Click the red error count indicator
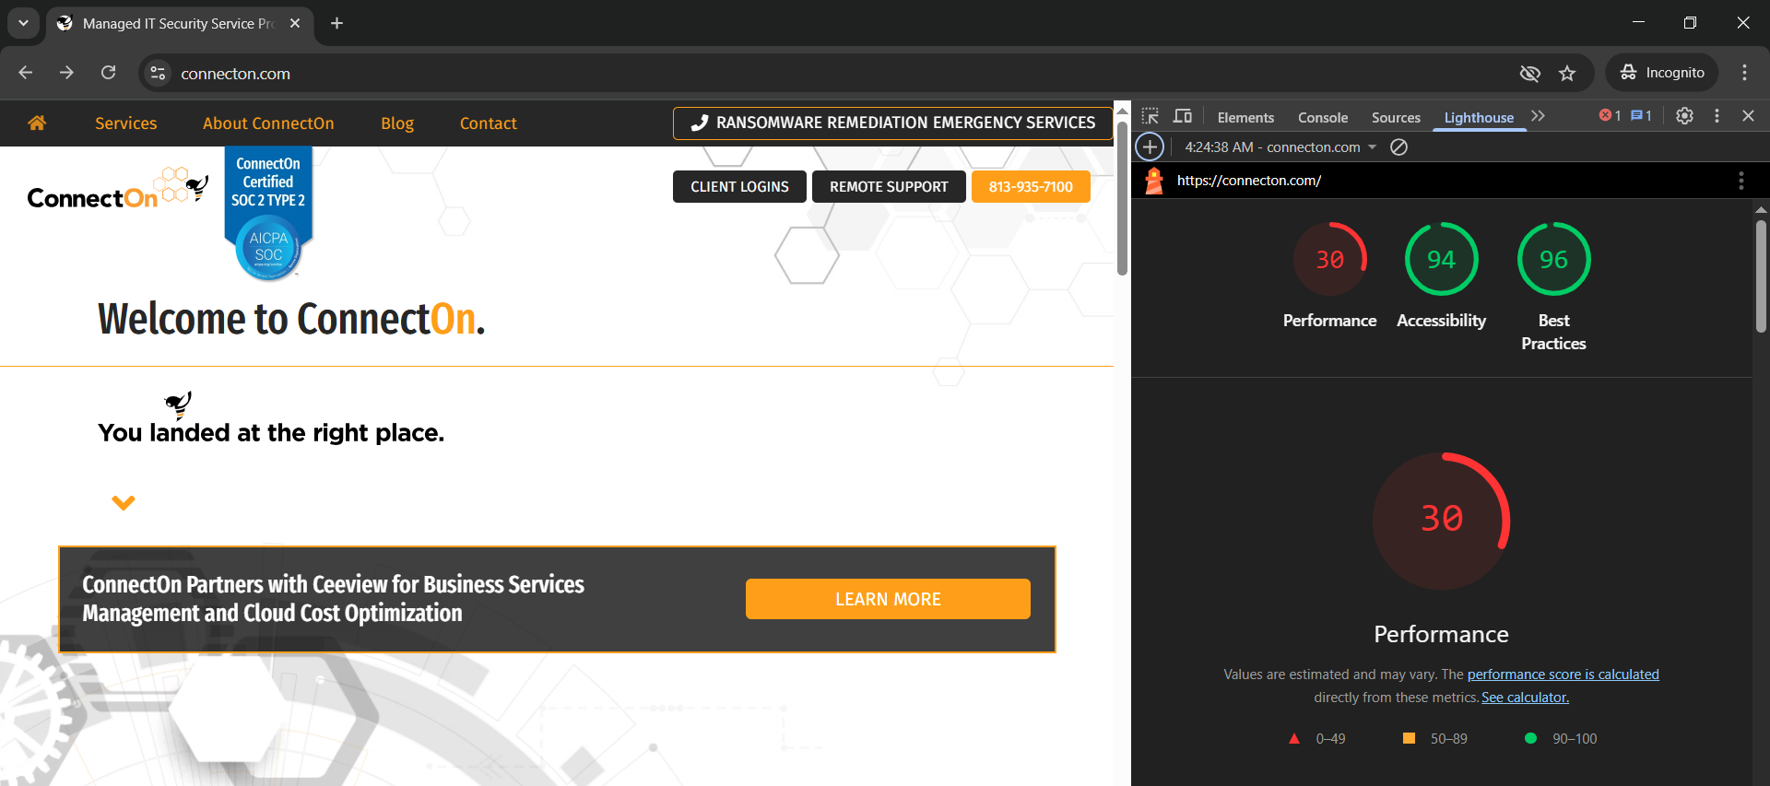 tap(1610, 116)
